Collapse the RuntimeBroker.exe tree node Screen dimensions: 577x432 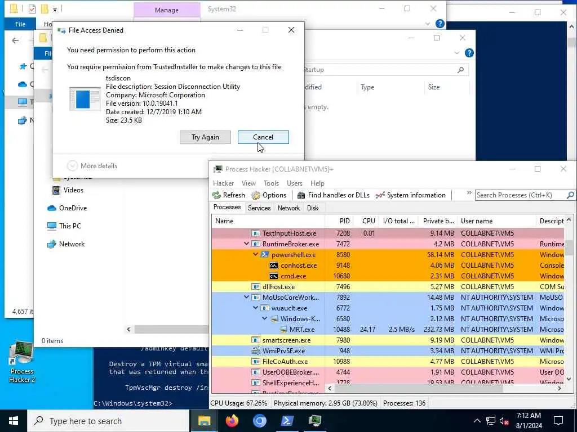(x=246, y=244)
